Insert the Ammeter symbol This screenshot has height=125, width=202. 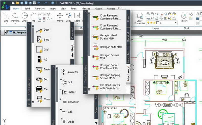pos(70,72)
